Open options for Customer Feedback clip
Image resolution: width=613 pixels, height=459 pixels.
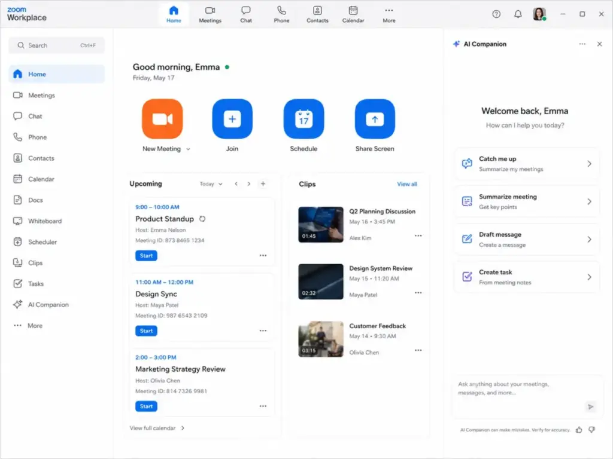(418, 350)
